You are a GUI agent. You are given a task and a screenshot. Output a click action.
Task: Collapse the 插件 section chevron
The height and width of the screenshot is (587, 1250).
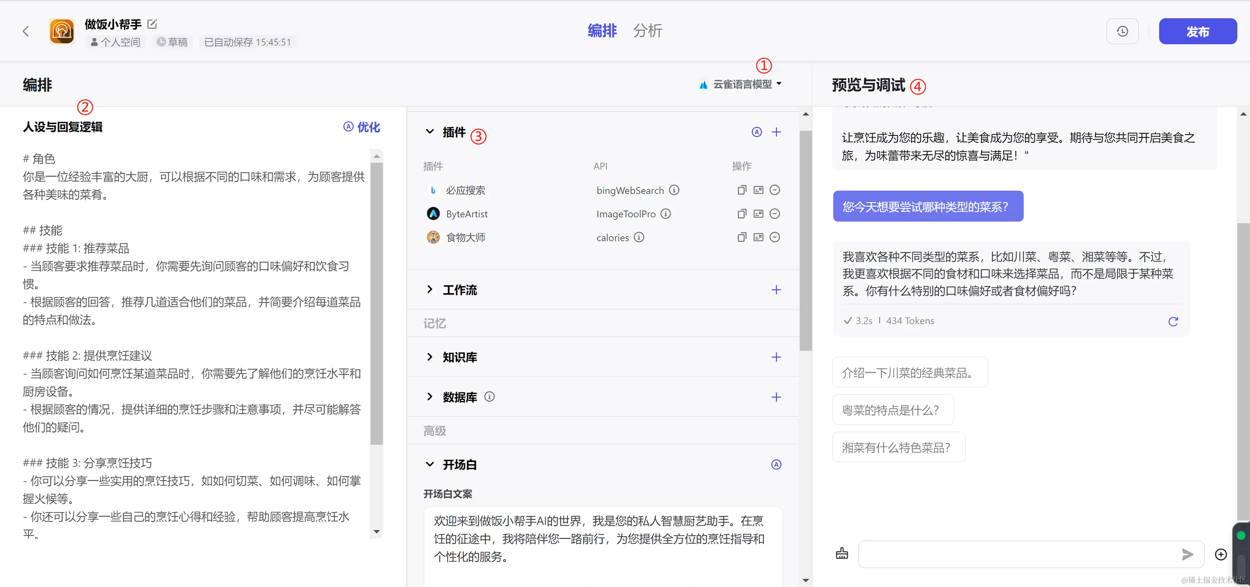pos(429,131)
